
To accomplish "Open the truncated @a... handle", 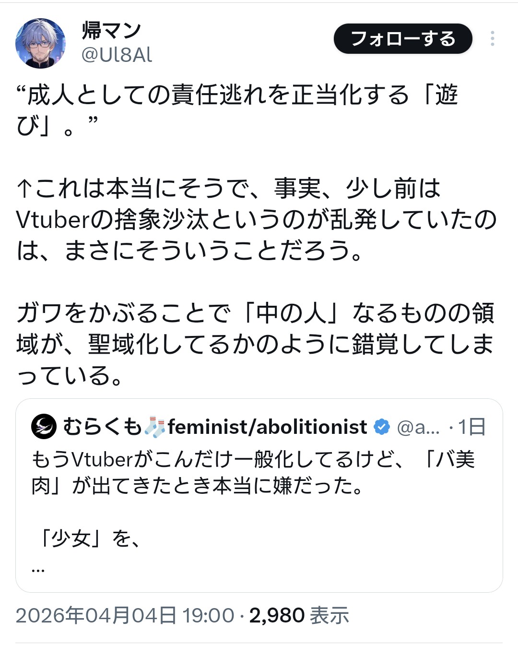I will (x=418, y=427).
